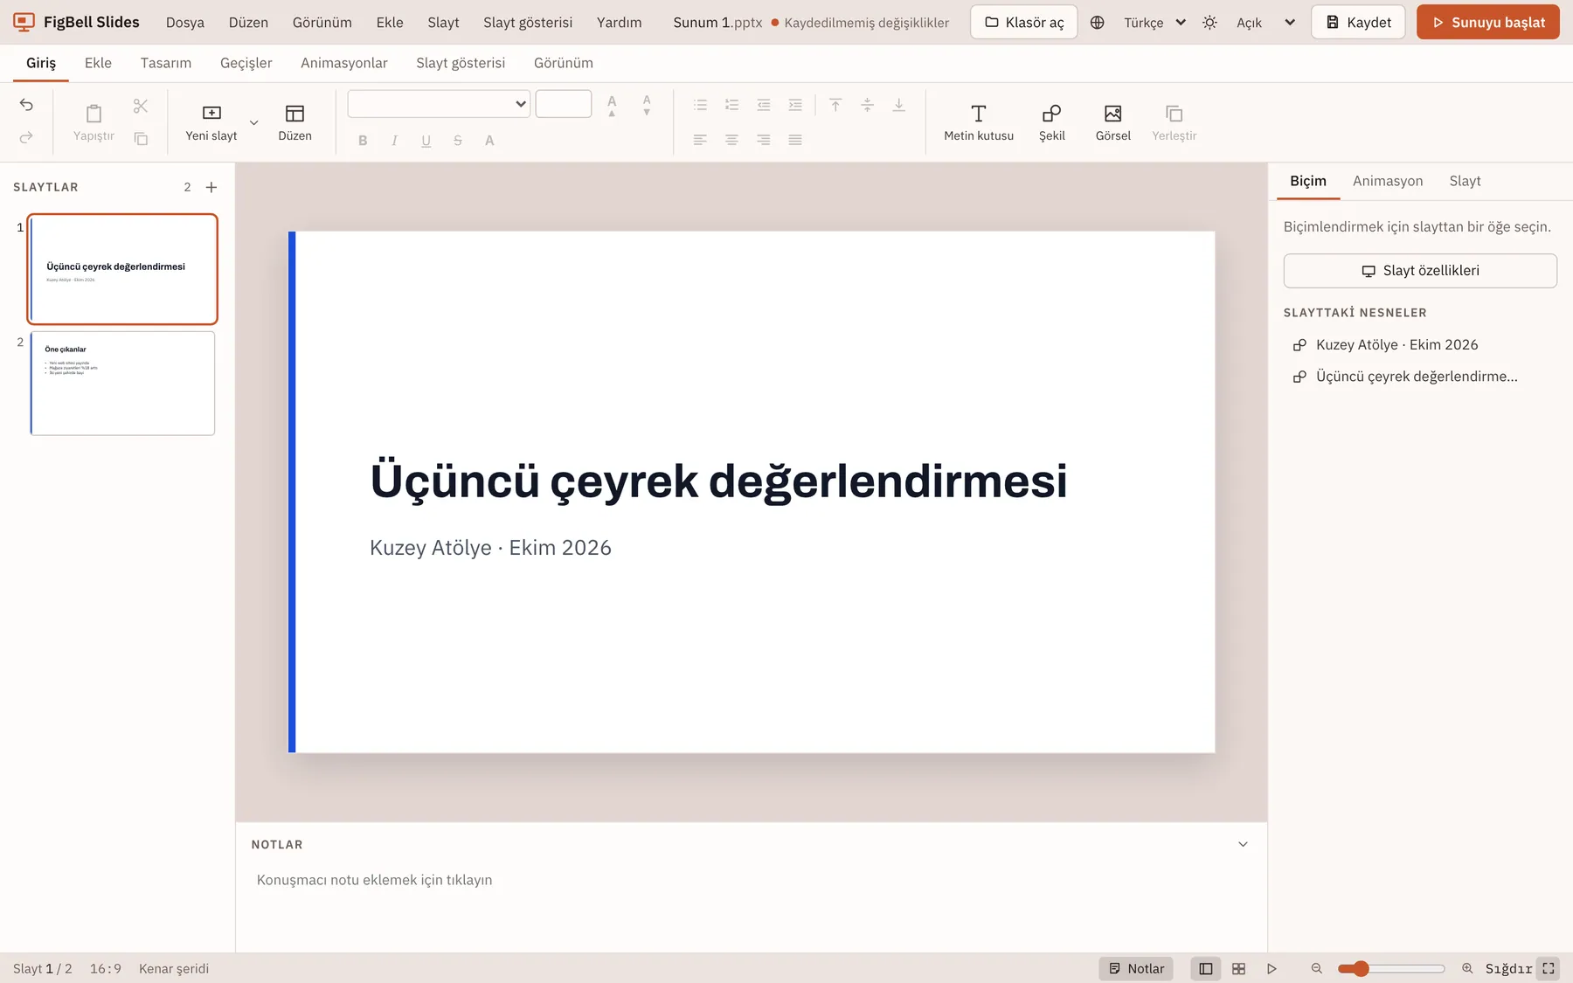Open the Türkçe language dropdown
This screenshot has width=1573, height=983.
point(1154,23)
